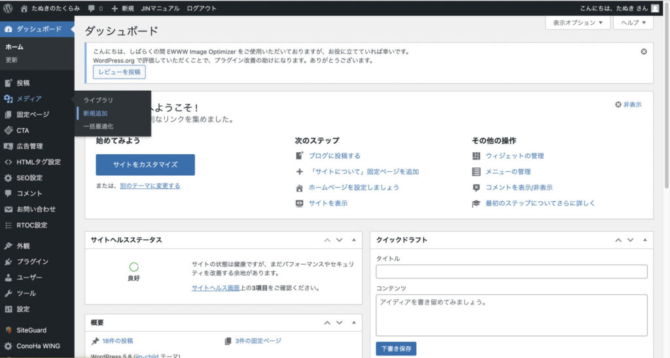Click the user avatar in admin bar
Screen dimensions: 670x358
[x=655, y=8]
